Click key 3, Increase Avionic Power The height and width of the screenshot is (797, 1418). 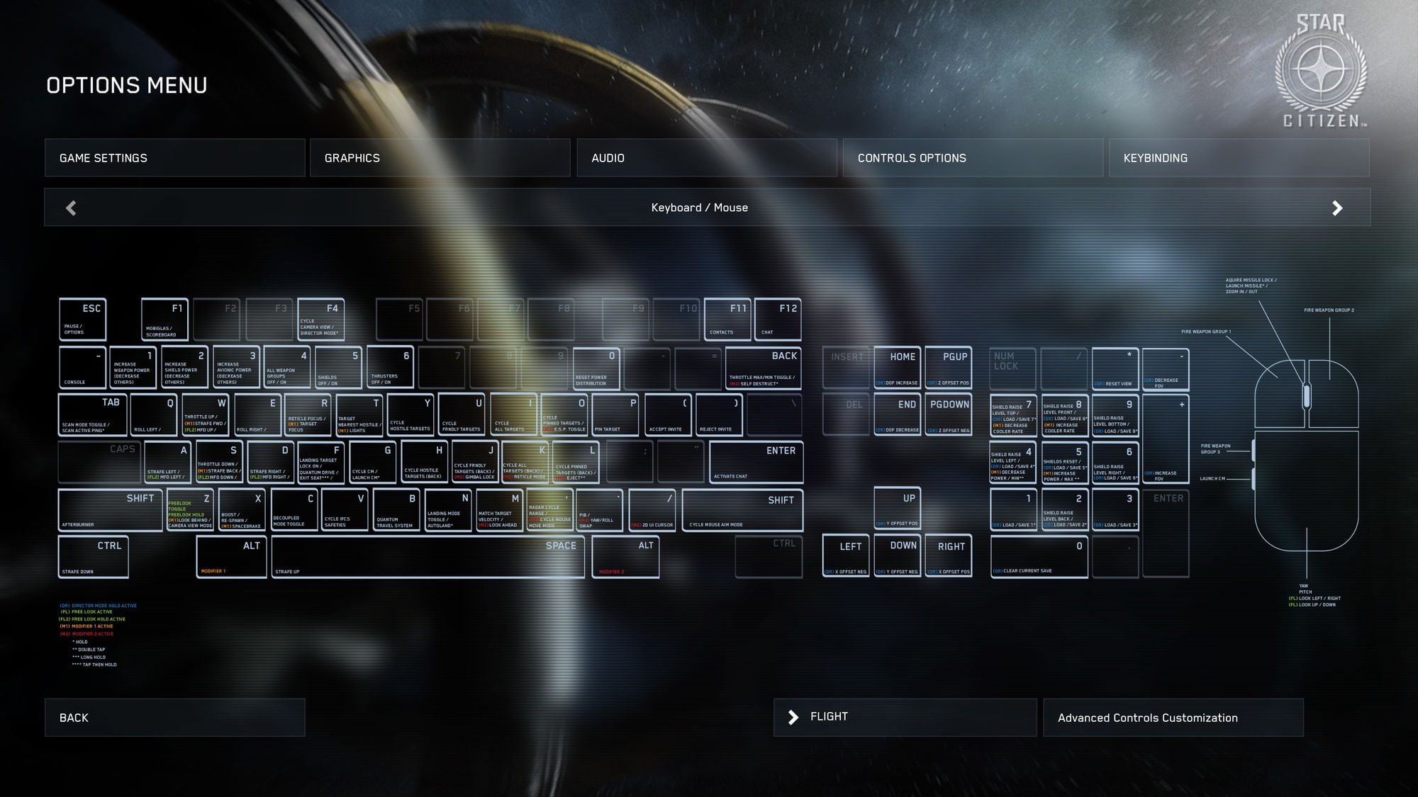pyautogui.click(x=236, y=367)
